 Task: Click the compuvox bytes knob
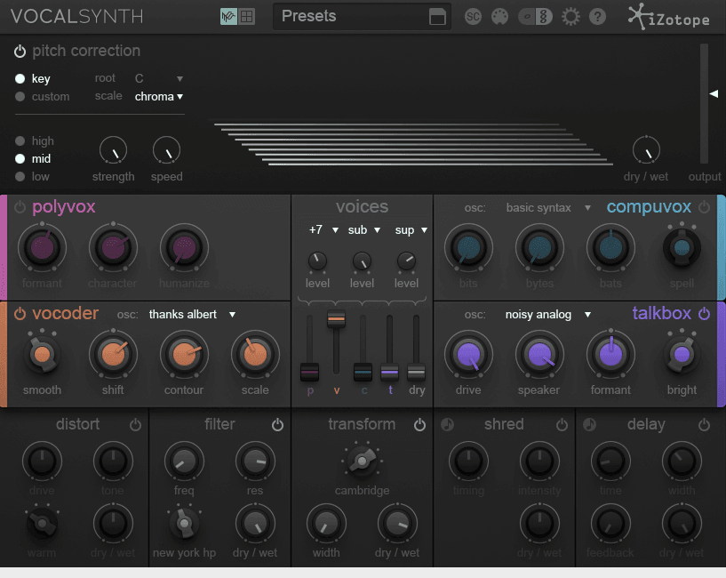pyautogui.click(x=539, y=247)
